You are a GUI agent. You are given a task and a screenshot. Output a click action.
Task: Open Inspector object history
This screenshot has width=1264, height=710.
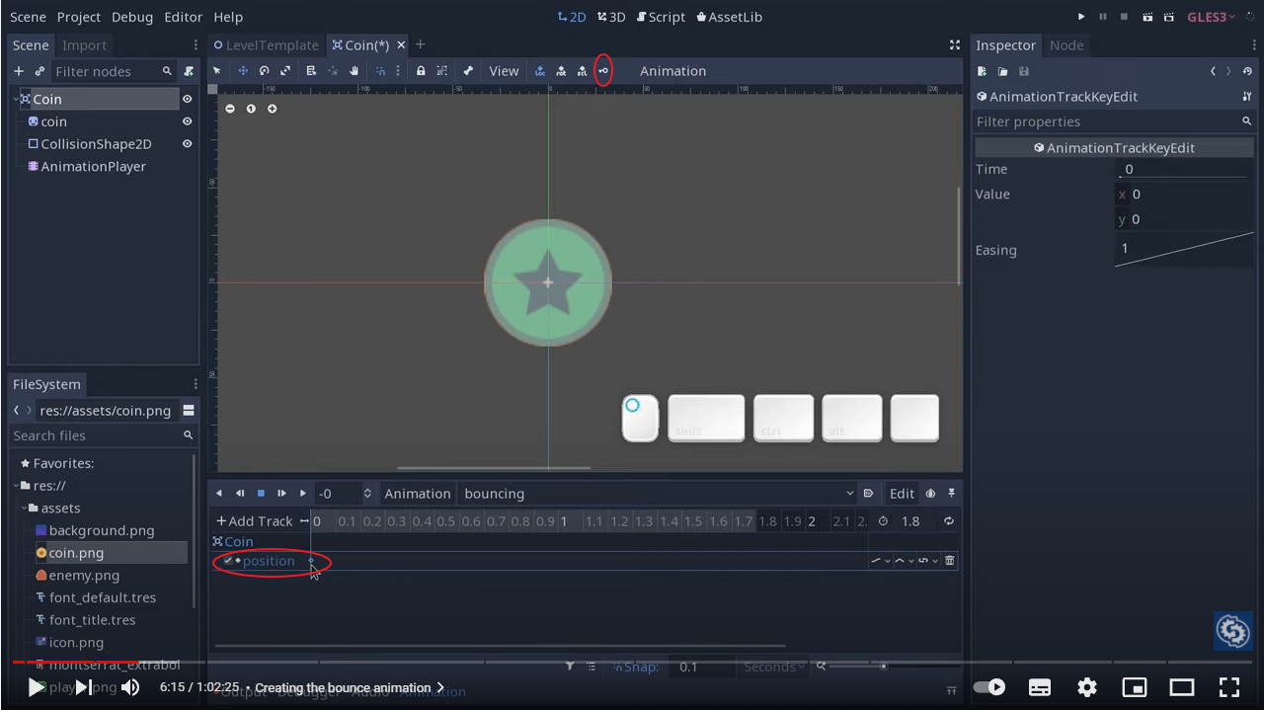(x=1248, y=71)
